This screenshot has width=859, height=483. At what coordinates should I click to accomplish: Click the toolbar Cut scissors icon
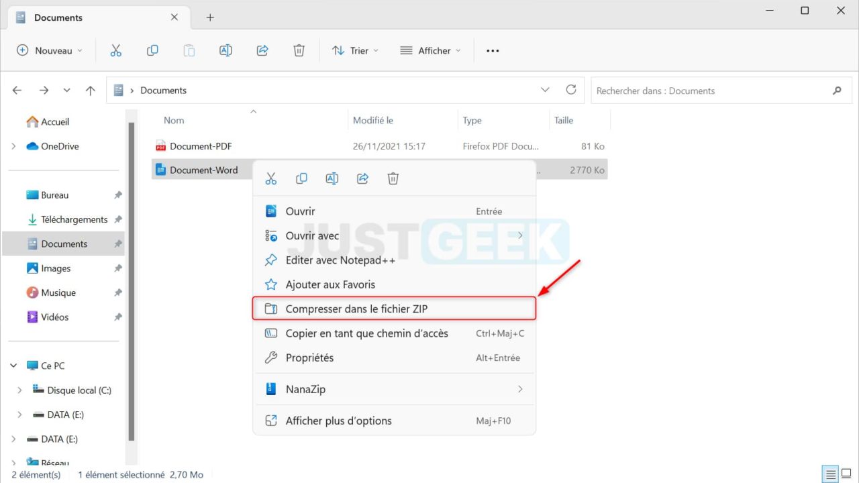point(115,50)
